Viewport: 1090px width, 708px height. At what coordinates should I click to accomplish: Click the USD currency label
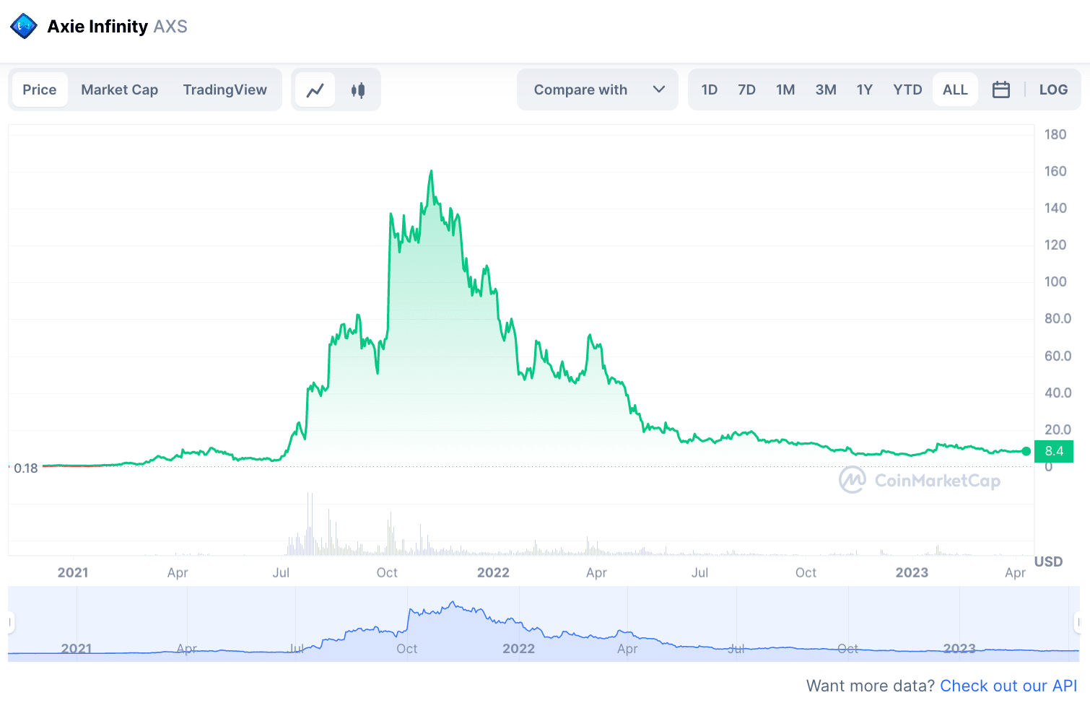(x=1048, y=561)
